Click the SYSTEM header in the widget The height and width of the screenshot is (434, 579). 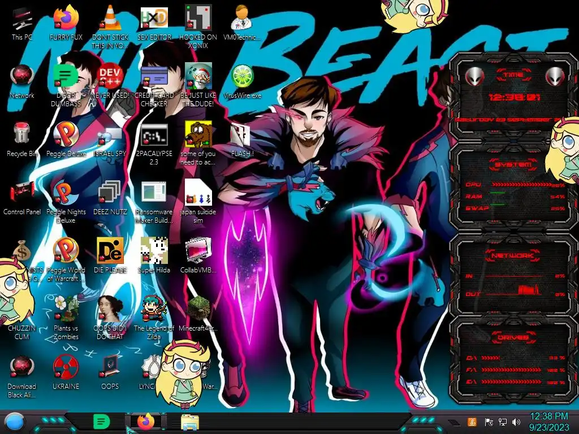coord(513,164)
